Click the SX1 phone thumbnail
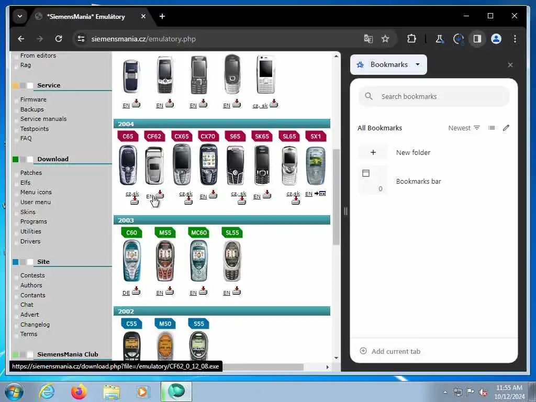This screenshot has height=402, width=536. 316,165
